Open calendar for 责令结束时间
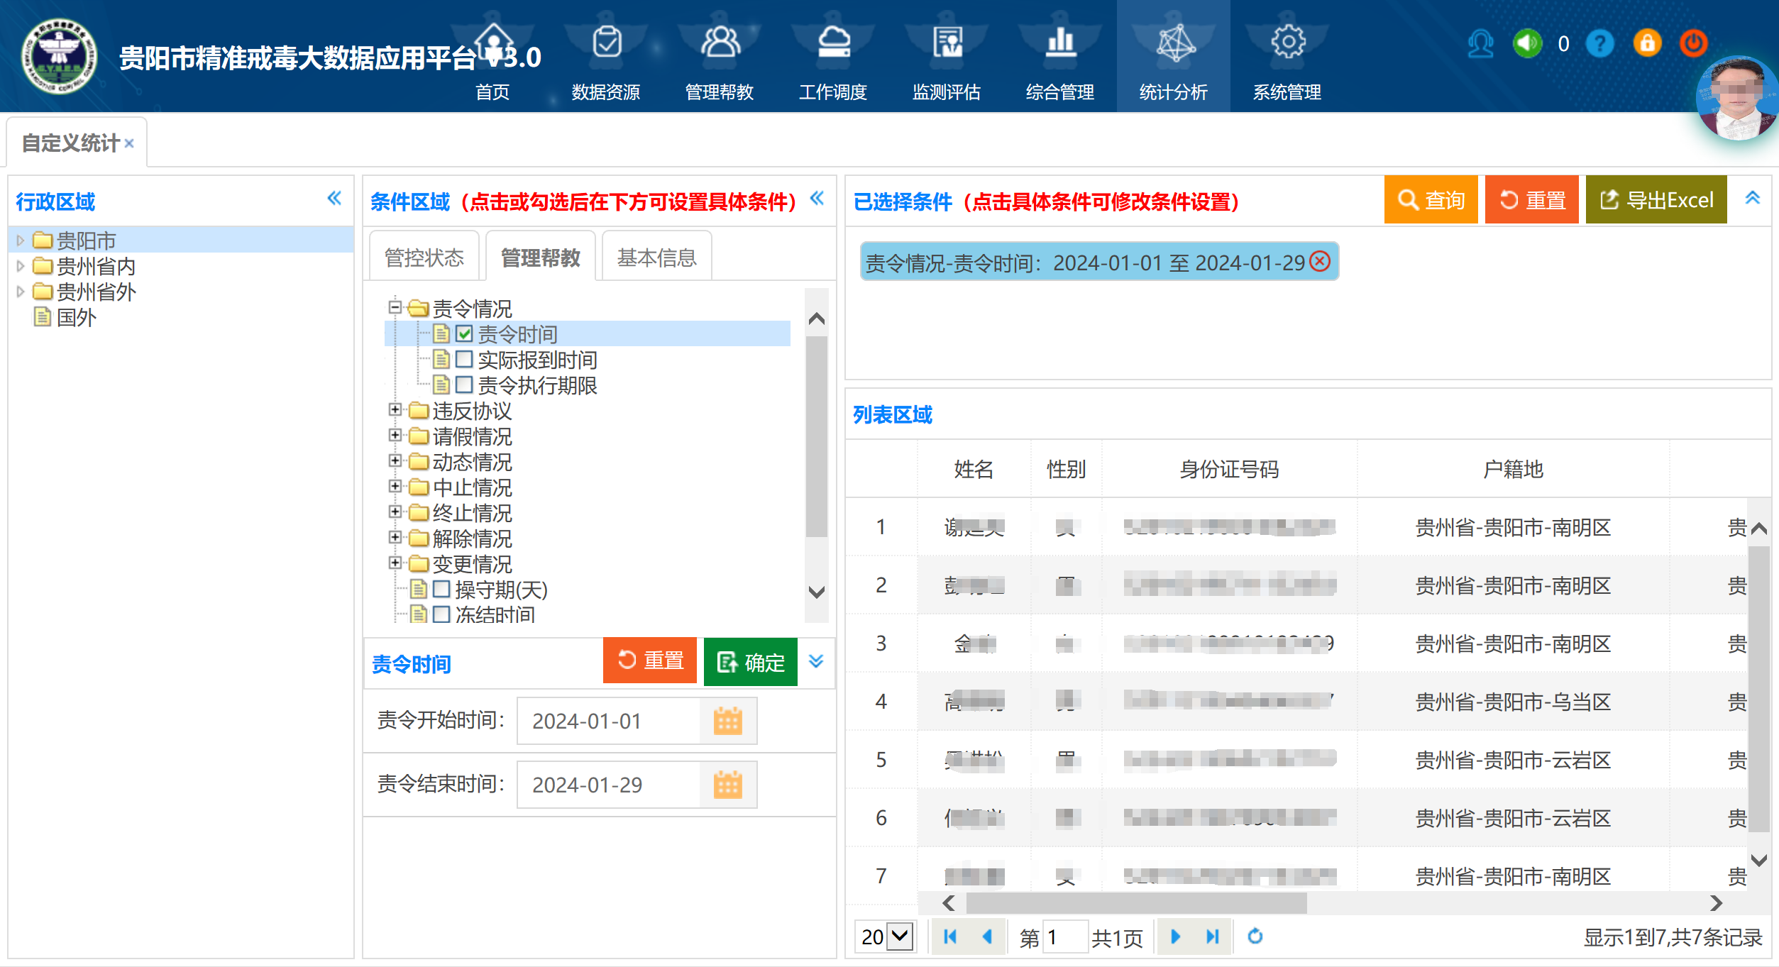1779x967 pixels. 727,785
